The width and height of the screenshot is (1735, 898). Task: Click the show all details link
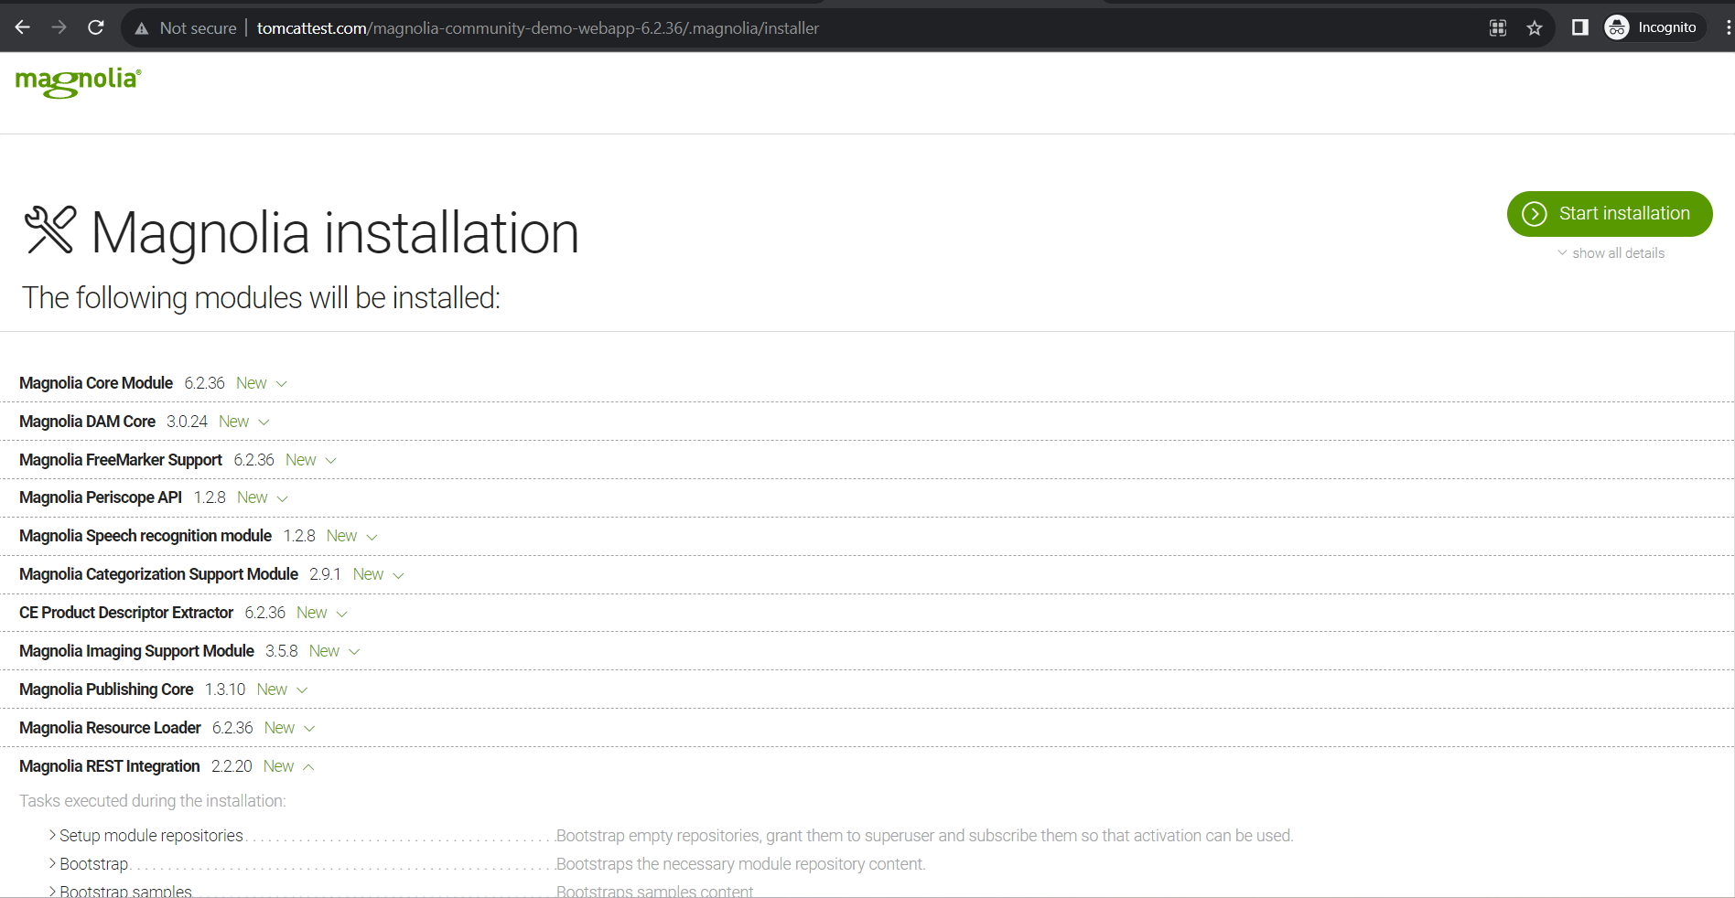click(1617, 253)
